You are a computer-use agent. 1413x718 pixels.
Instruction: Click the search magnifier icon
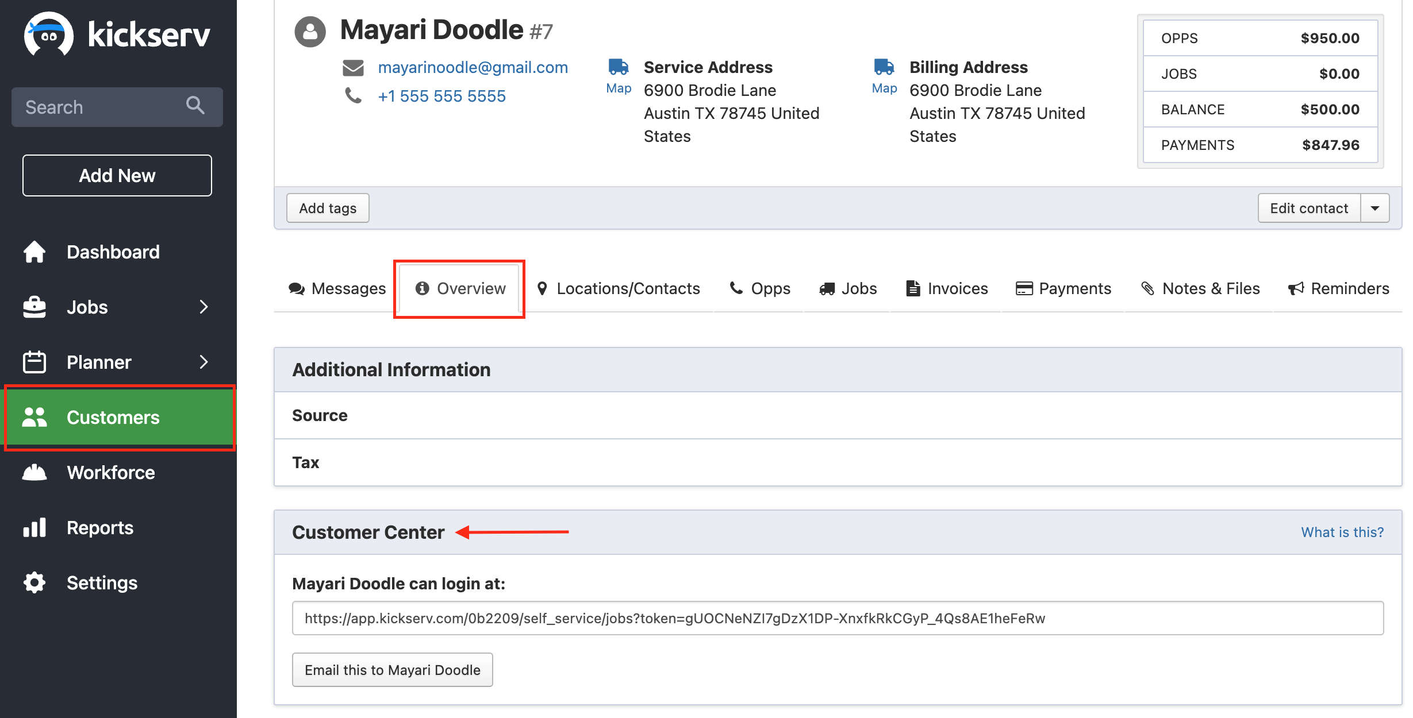(x=195, y=106)
